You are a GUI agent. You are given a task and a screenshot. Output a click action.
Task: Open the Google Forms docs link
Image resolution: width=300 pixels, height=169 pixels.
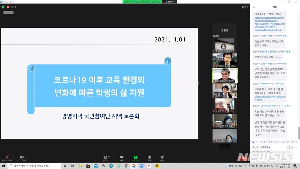(x=270, y=24)
